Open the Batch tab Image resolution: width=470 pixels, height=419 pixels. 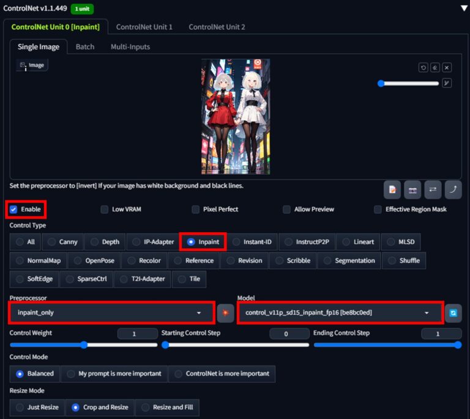[x=84, y=47]
